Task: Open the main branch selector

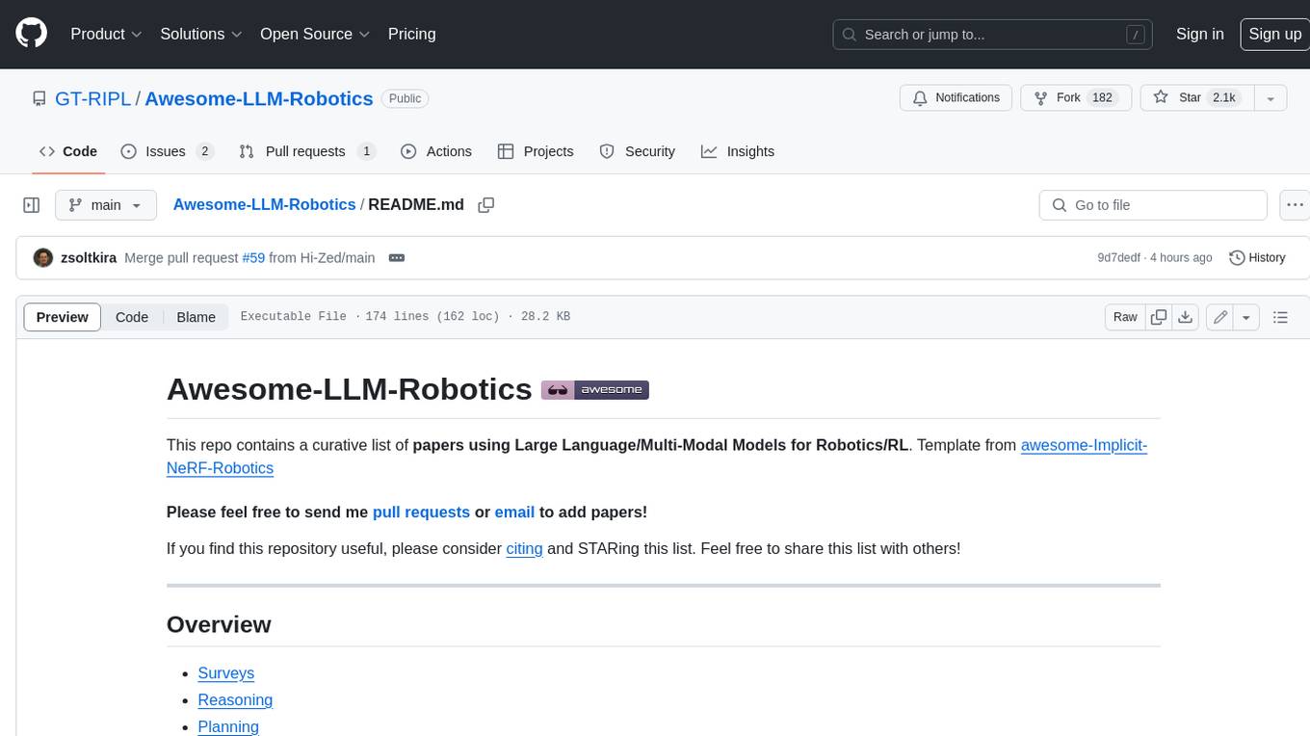Action: pyautogui.click(x=106, y=205)
